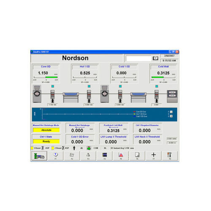Viewport: 211px width, 211px height.
Task: Click the X icon after 1 Reset
Action: pos(43,148)
